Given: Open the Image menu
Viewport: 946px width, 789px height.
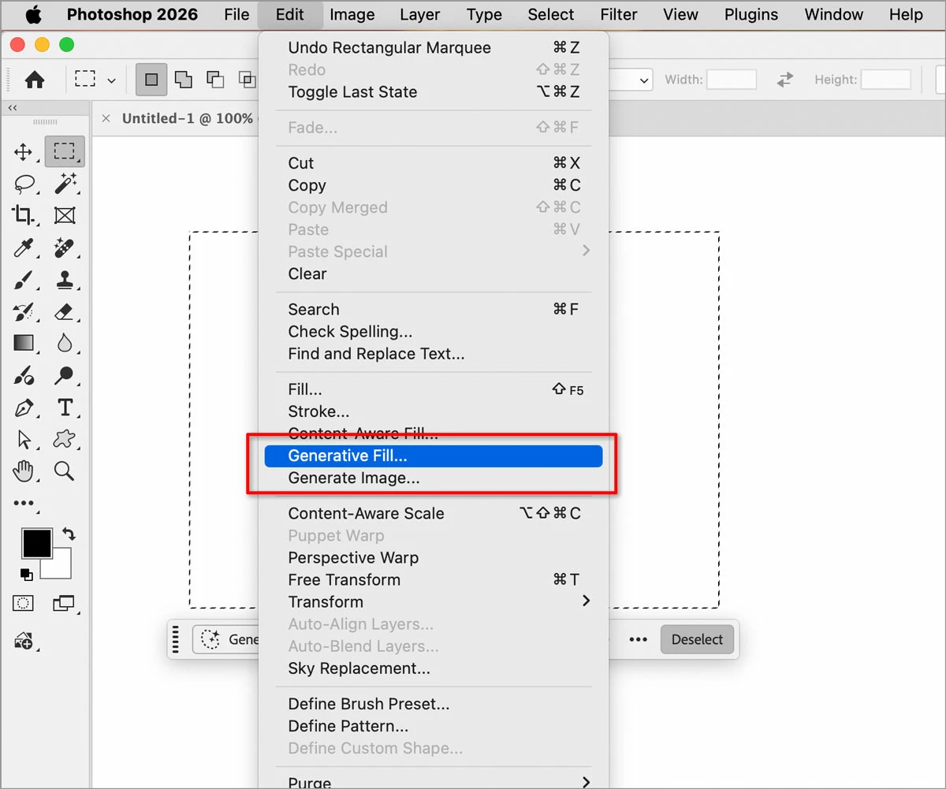Looking at the screenshot, I should tap(352, 14).
